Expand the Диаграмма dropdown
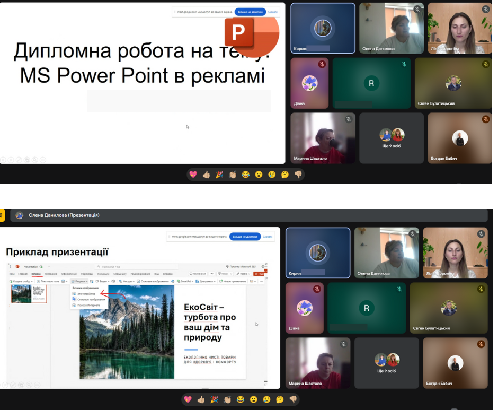This screenshot has height=418, width=498. 206,281
